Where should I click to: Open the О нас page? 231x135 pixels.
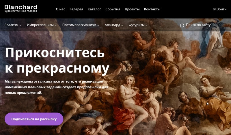[60, 9]
